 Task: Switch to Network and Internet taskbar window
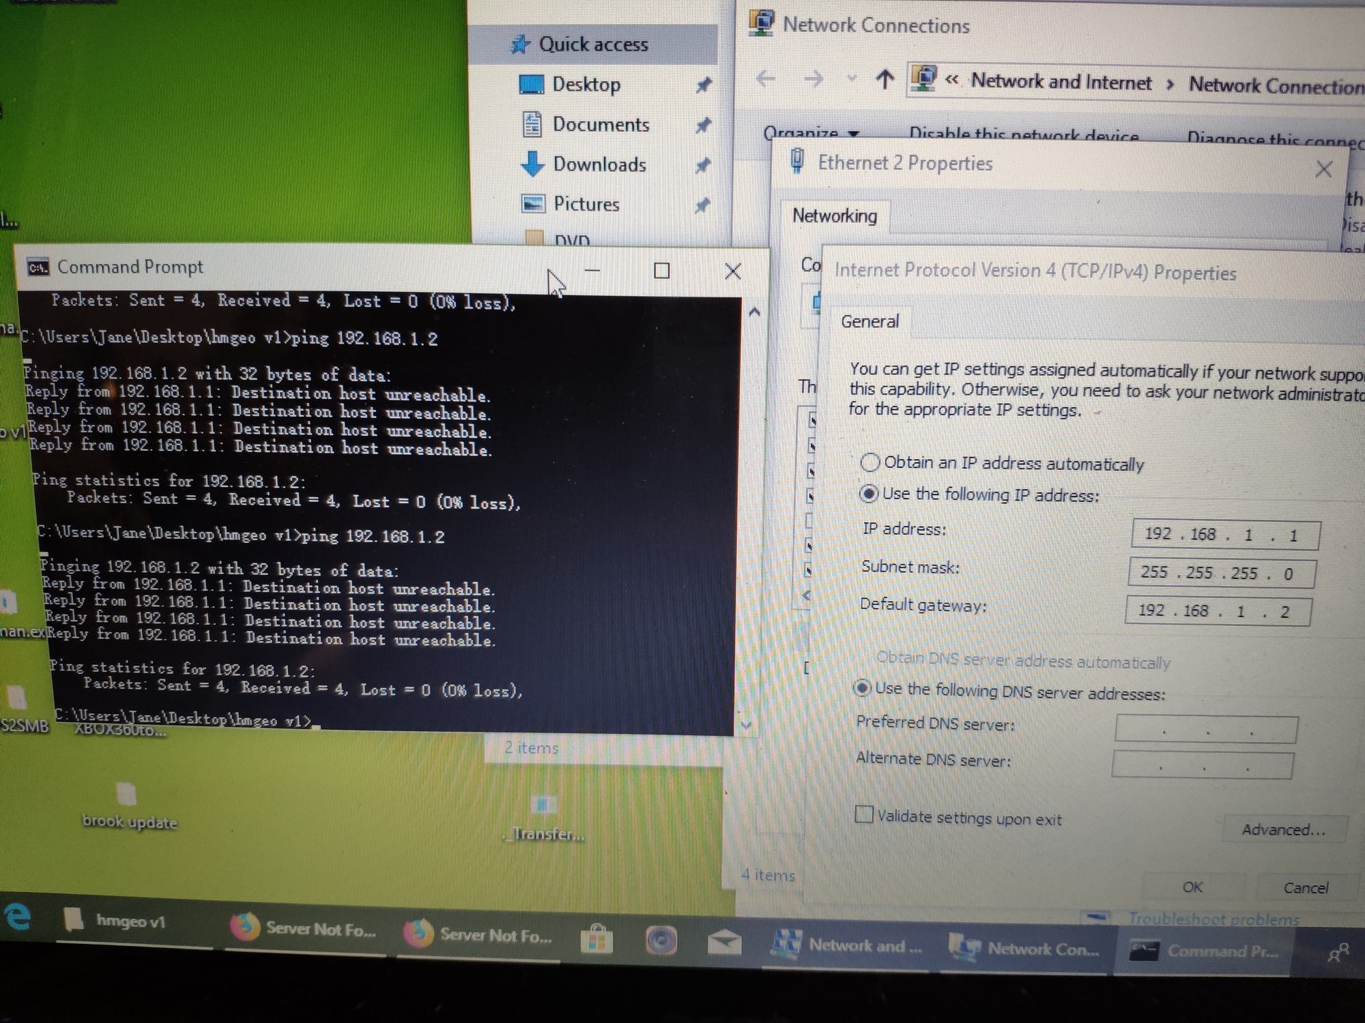[846, 945]
